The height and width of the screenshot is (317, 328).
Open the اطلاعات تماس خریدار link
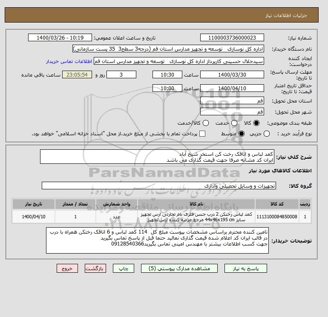click(x=69, y=61)
